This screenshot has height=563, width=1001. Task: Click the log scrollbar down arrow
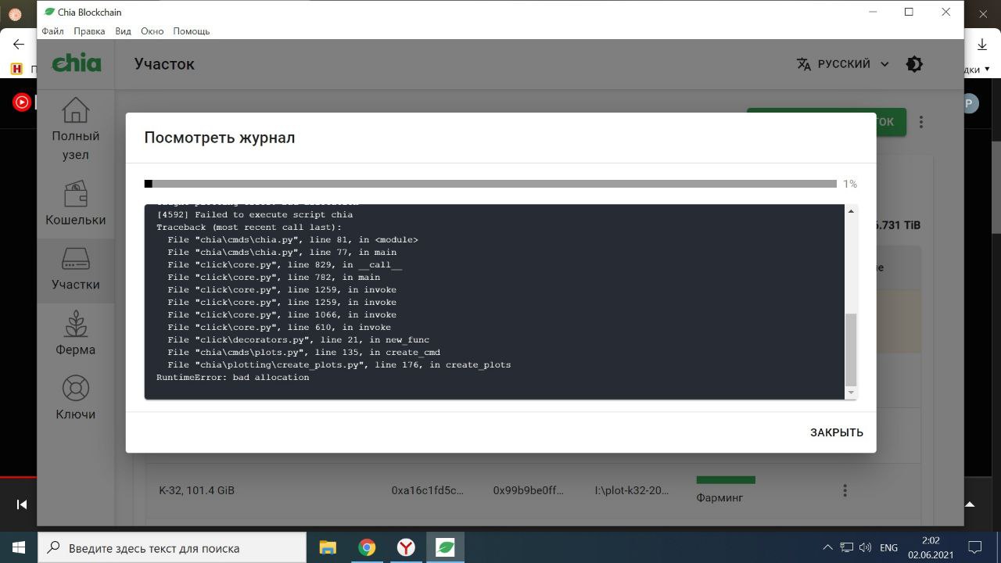[x=851, y=393]
